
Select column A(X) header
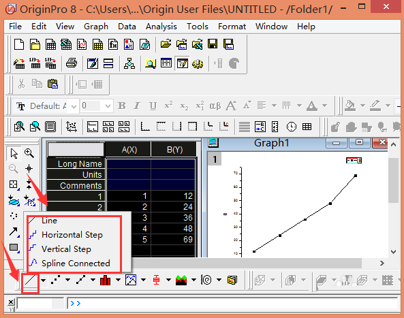tap(129, 149)
